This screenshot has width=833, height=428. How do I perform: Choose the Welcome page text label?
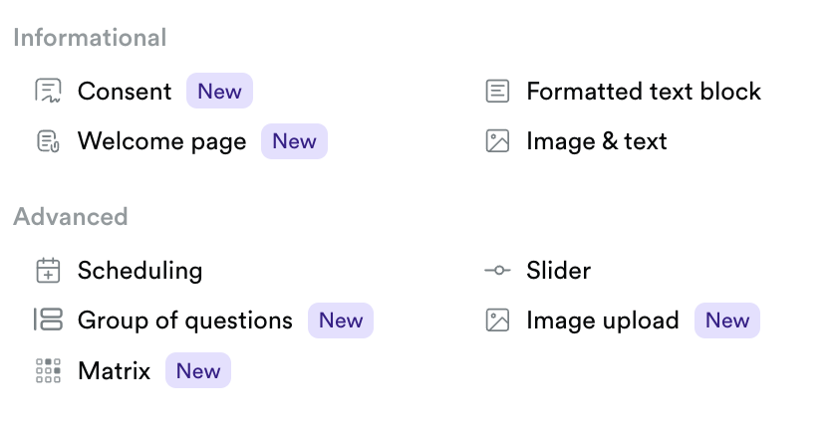161,141
